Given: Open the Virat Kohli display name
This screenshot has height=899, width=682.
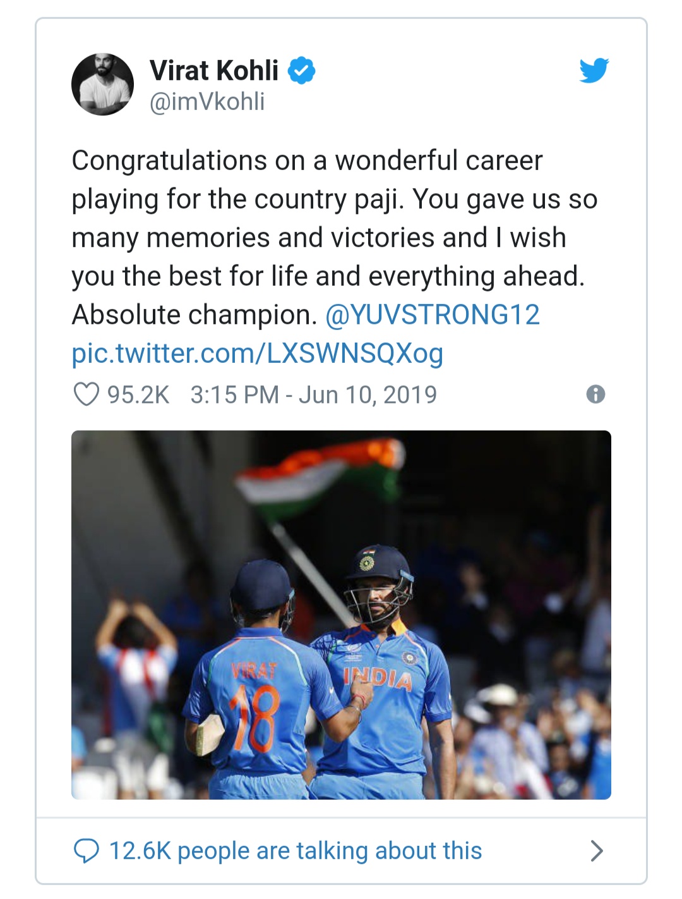Looking at the screenshot, I should [x=214, y=70].
